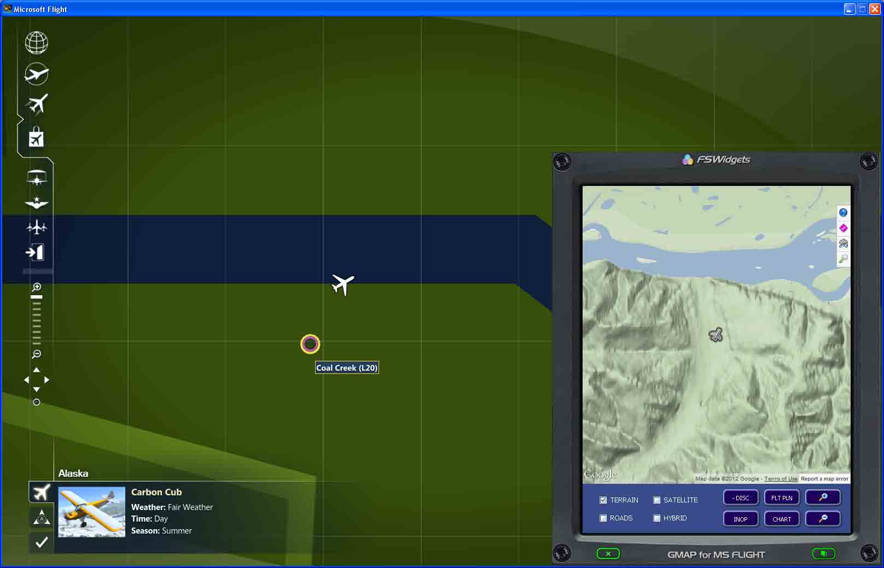Click the pink diamond icon on GMAP
The width and height of the screenshot is (884, 568).
pyautogui.click(x=844, y=228)
